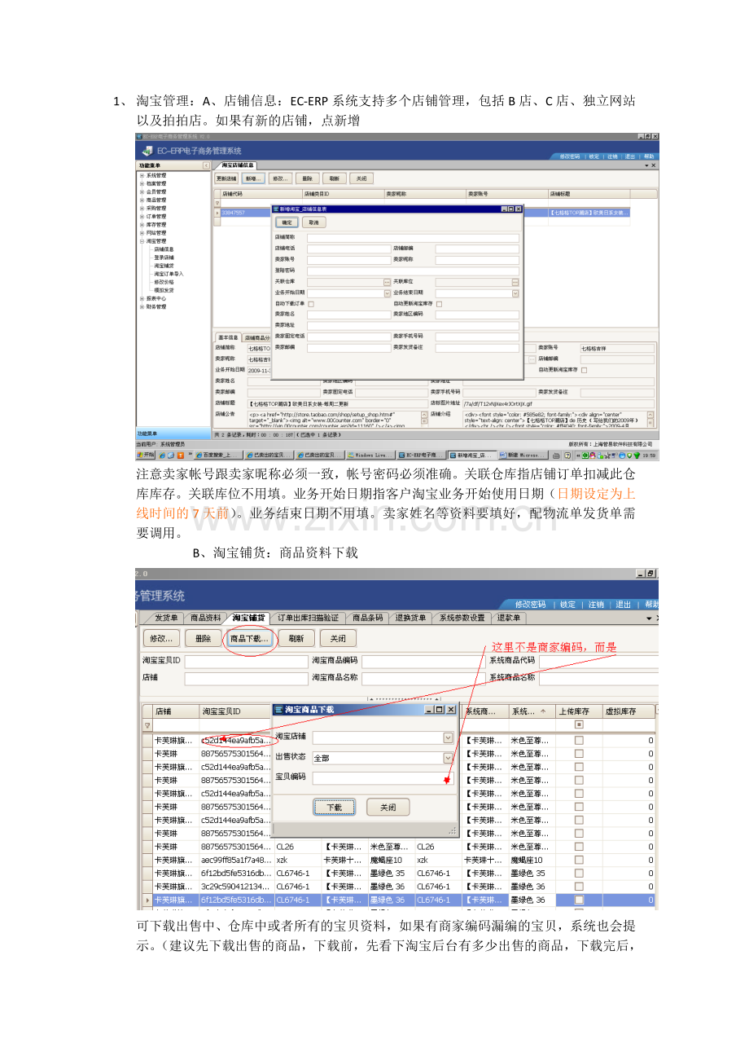Tick 自动更新淘宝库存 checkbox in the new-shop dialog
The image size is (749, 1061).
(x=440, y=304)
